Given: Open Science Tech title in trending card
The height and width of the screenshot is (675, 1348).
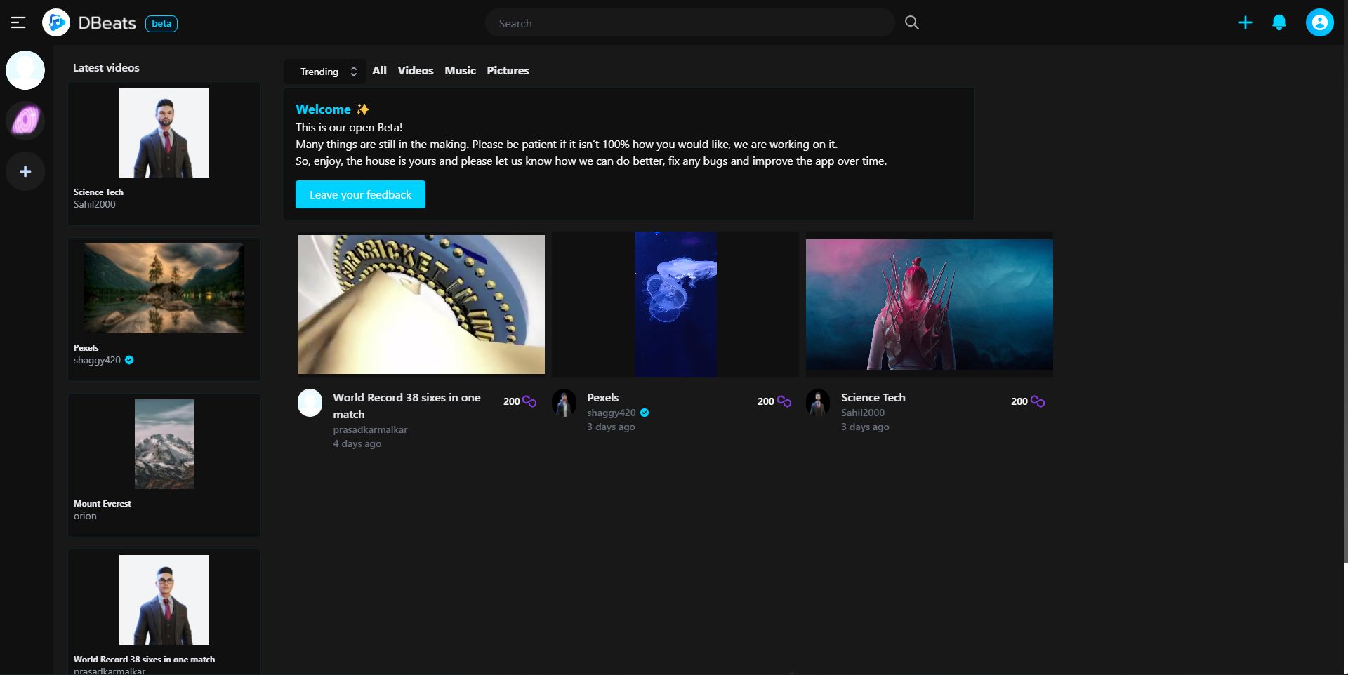Looking at the screenshot, I should [873, 397].
